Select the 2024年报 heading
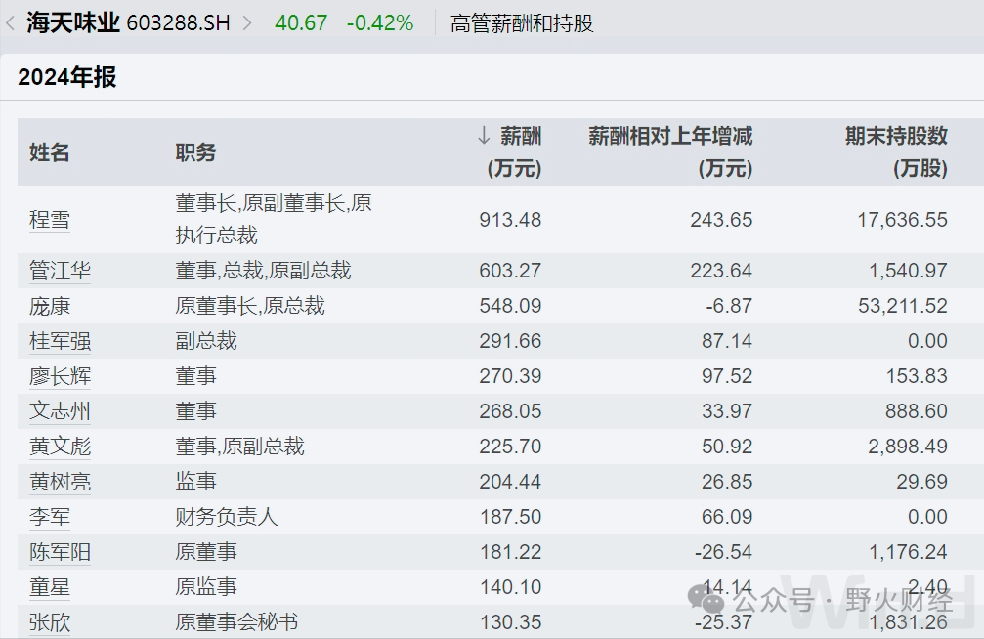 [x=67, y=77]
